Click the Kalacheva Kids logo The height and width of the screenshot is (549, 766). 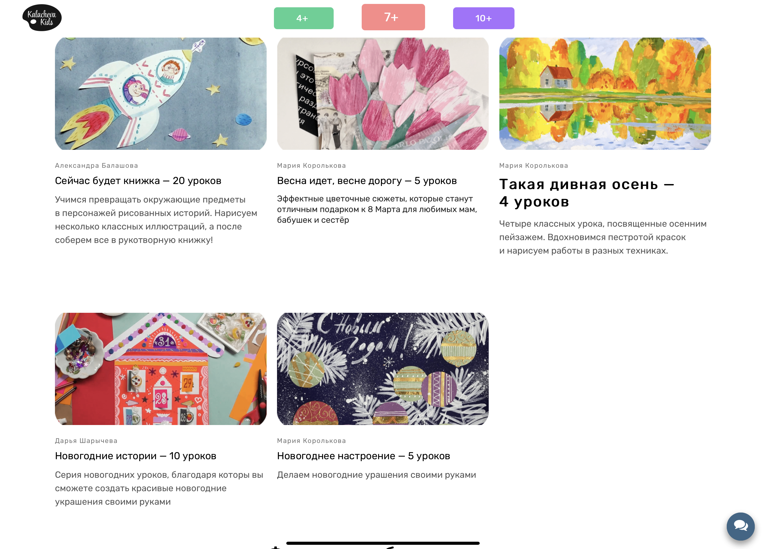click(42, 18)
